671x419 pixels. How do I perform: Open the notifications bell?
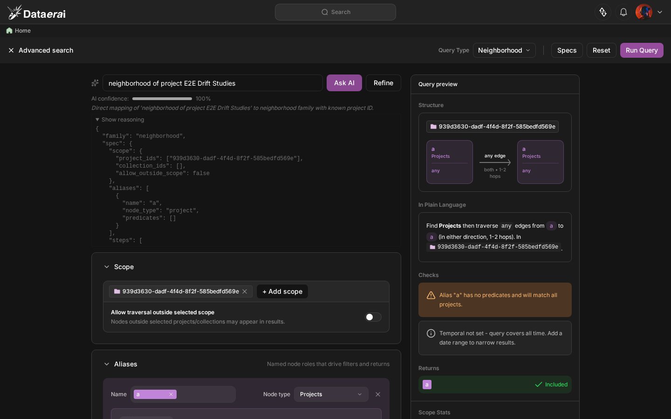pos(623,12)
